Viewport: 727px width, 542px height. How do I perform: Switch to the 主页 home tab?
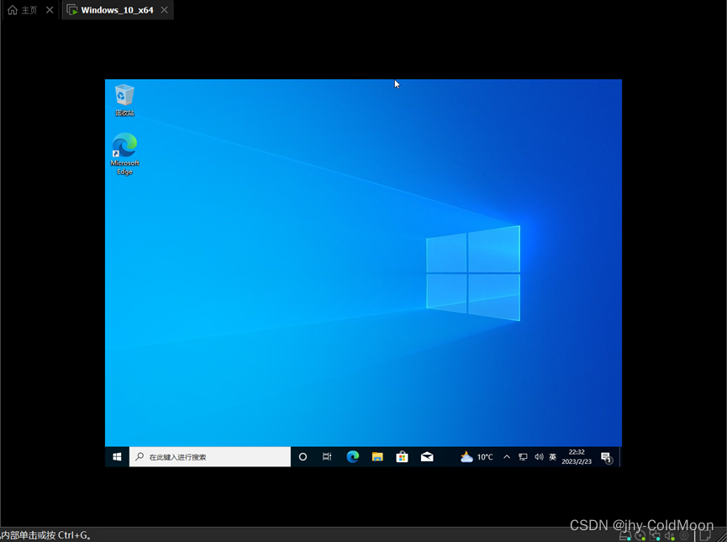[21, 10]
